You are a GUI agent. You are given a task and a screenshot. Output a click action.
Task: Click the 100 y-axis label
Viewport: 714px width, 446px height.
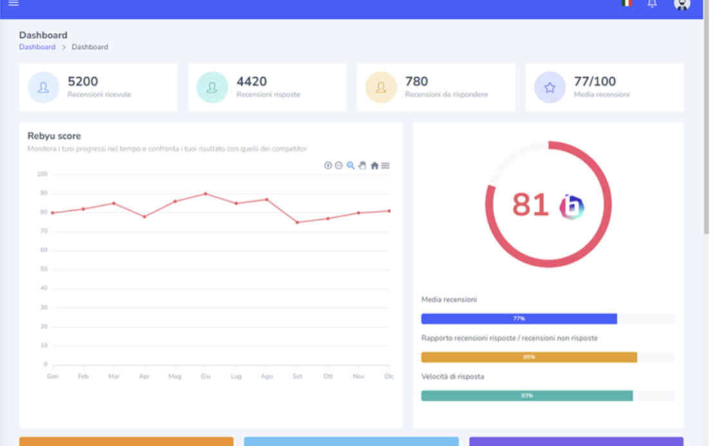point(42,174)
